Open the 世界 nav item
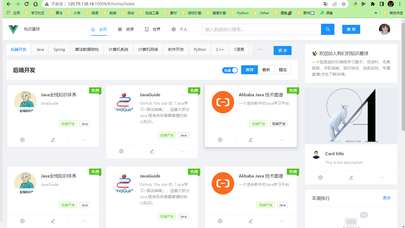 coord(153,29)
